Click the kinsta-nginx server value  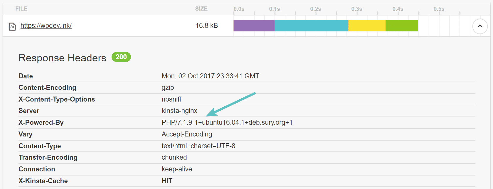click(x=179, y=111)
